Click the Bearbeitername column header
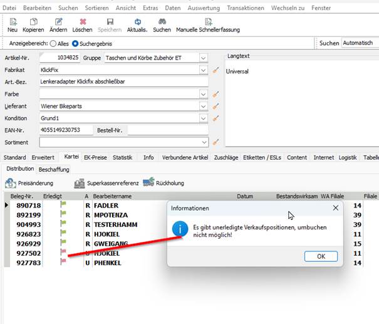 (x=112, y=196)
